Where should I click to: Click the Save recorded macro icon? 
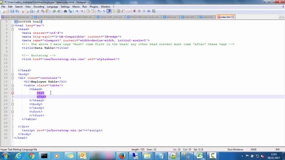tap(154, 11)
